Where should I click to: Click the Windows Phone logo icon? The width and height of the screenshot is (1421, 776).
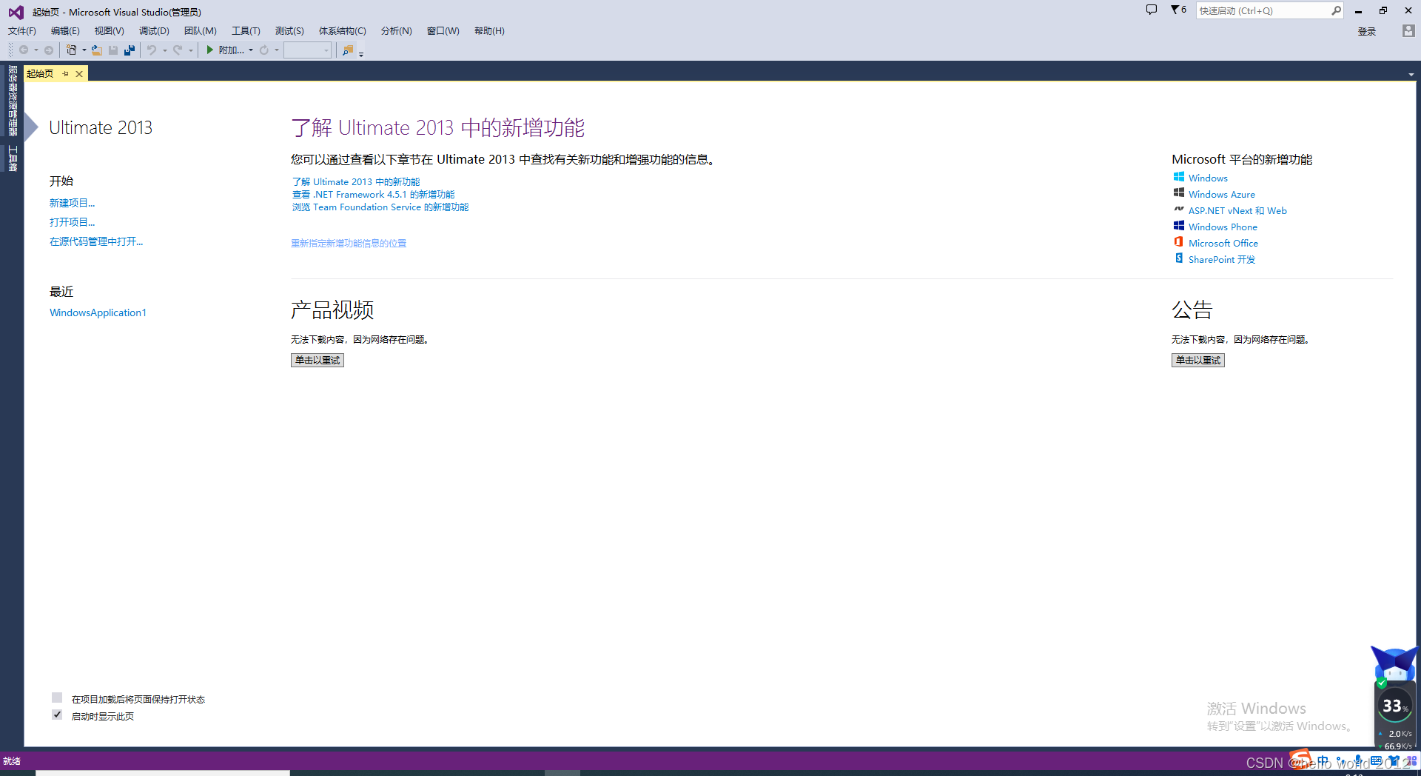click(x=1179, y=226)
